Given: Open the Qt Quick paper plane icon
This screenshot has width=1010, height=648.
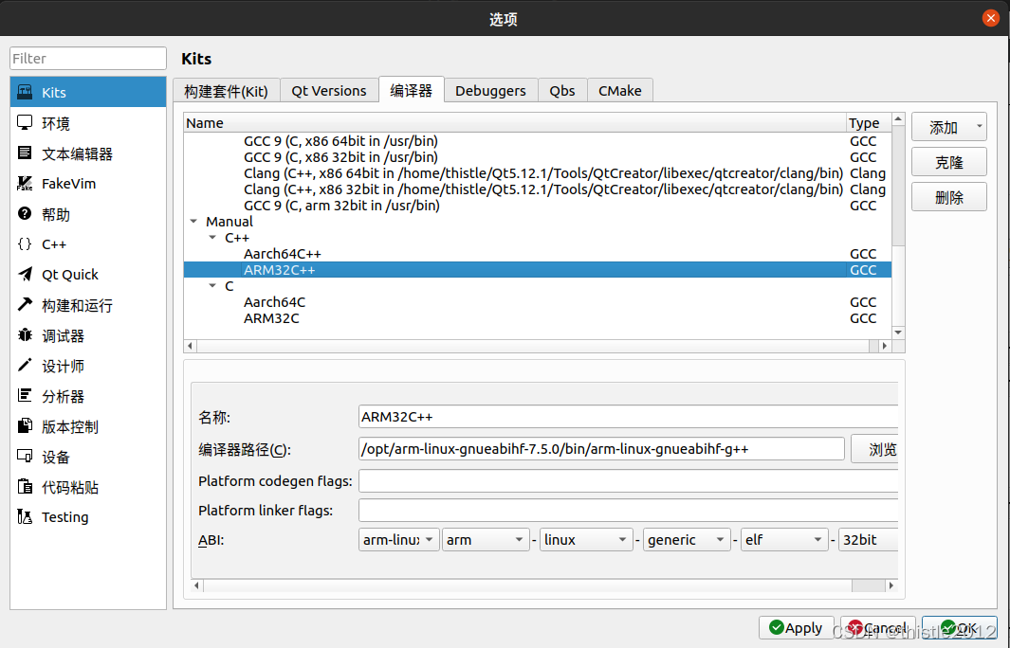Looking at the screenshot, I should click(x=25, y=274).
